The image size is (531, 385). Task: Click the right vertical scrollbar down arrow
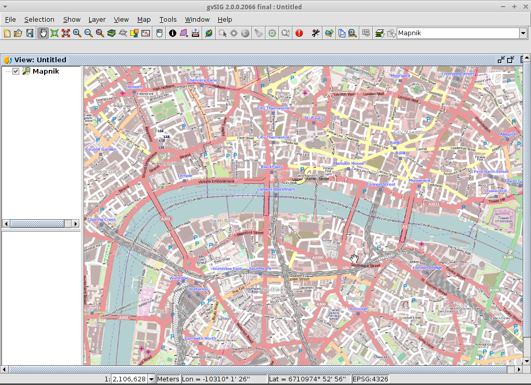coord(527,361)
